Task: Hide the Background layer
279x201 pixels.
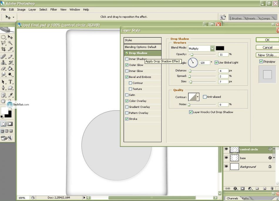Action: 226,166
